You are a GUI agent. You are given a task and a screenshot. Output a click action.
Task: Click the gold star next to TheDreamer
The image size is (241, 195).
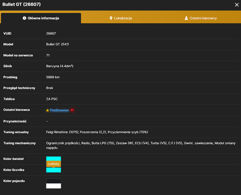pyautogui.click(x=47, y=110)
